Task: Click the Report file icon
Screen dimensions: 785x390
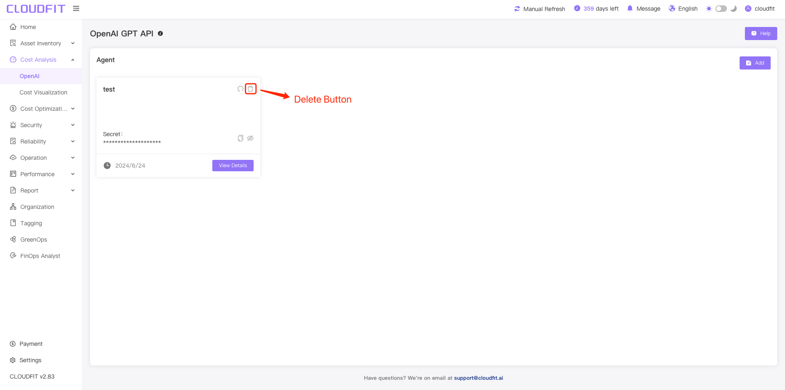Action: [13, 190]
